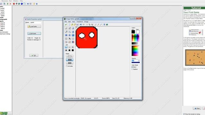
Task: Click Edit Sprite in Sprite Properties
Action: tap(34, 34)
